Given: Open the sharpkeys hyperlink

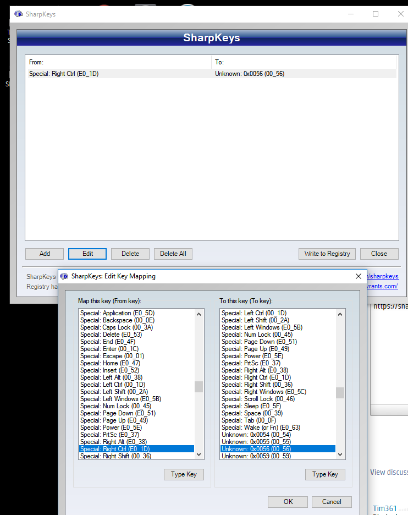Looking at the screenshot, I should tap(383, 276).
